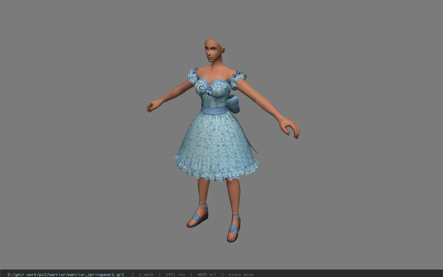Viewport: 443px width, 277px height.
Task: Click the "nincs anim" status entry
Action: [x=241, y=275]
